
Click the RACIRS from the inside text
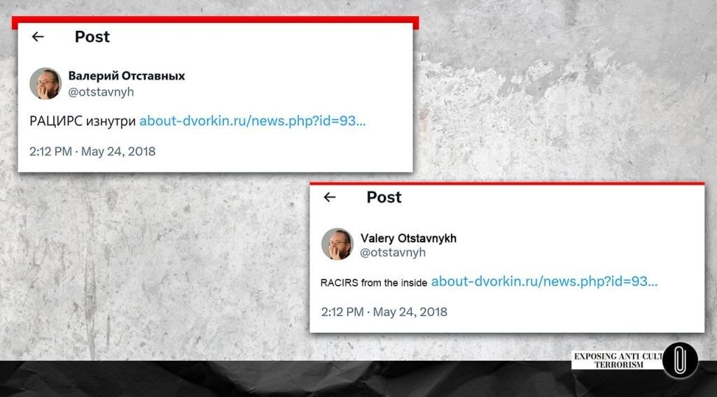click(374, 282)
